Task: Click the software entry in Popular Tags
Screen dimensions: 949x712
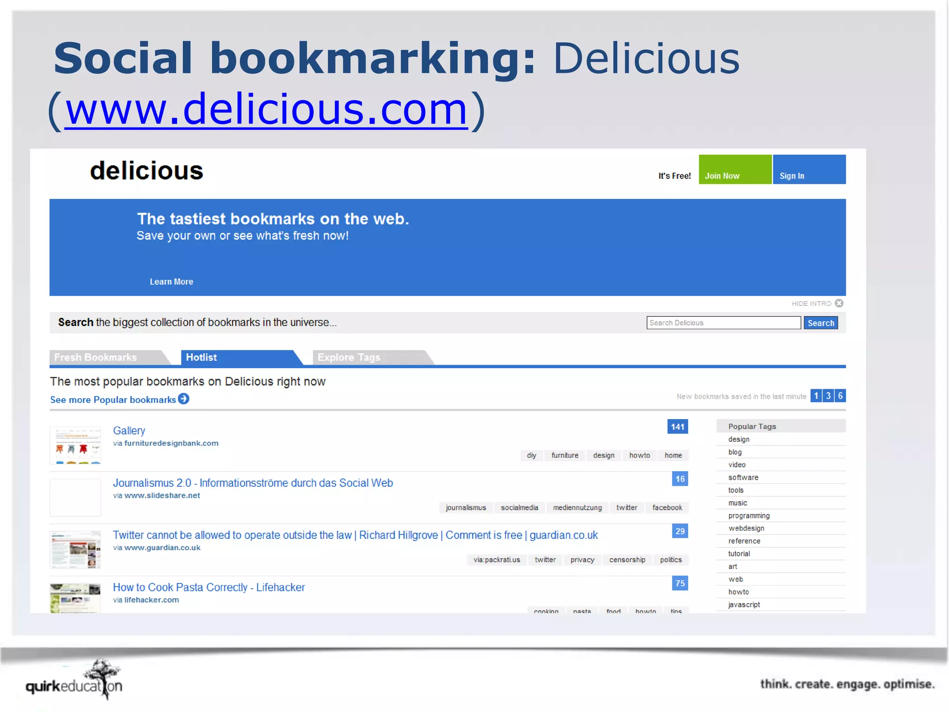Action: point(781,477)
